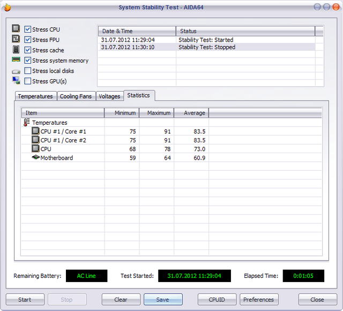
Task: Select the Motherboard temperature row
Action: pos(56,158)
